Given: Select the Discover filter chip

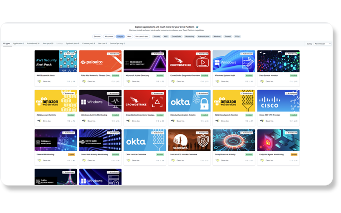Looking at the screenshot, I should 97,37.
